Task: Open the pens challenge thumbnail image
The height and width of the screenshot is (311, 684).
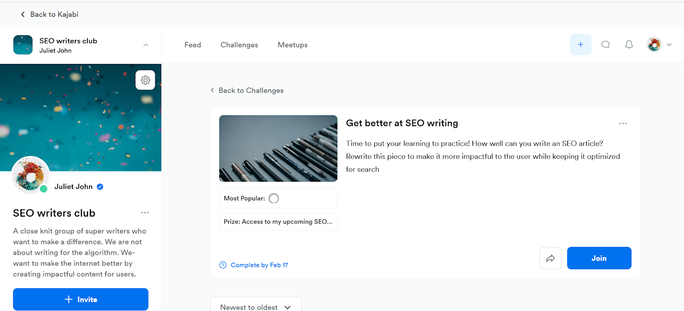Action: pyautogui.click(x=278, y=148)
